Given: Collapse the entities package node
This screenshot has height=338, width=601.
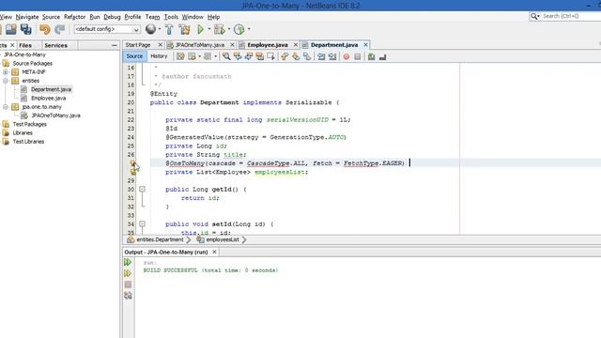Looking at the screenshot, I should pyautogui.click(x=6, y=81).
